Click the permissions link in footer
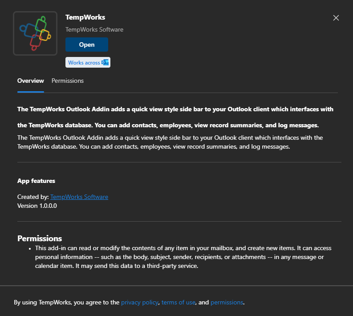Screen dimensions: 353x316 click(x=227, y=302)
